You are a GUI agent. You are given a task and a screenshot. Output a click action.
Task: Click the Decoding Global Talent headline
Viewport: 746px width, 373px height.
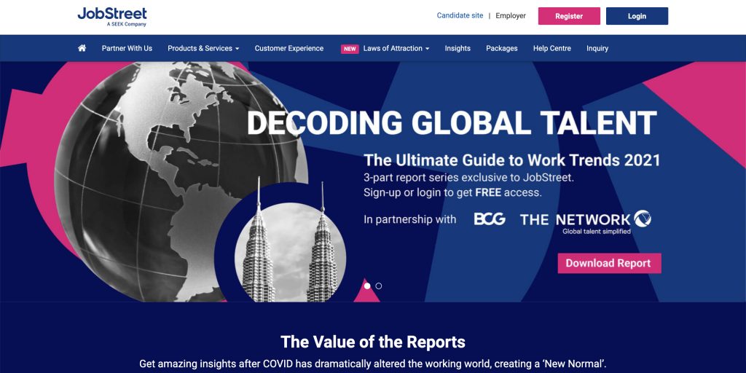click(x=452, y=122)
